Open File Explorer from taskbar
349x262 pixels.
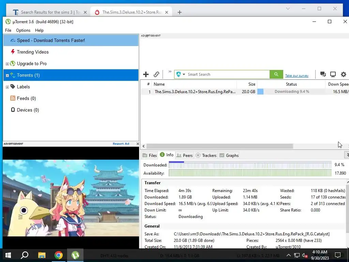(x=42, y=255)
